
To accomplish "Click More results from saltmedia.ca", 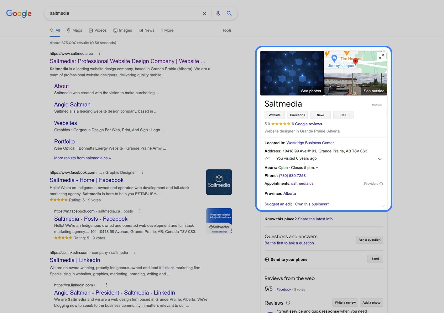I will 82,158.
